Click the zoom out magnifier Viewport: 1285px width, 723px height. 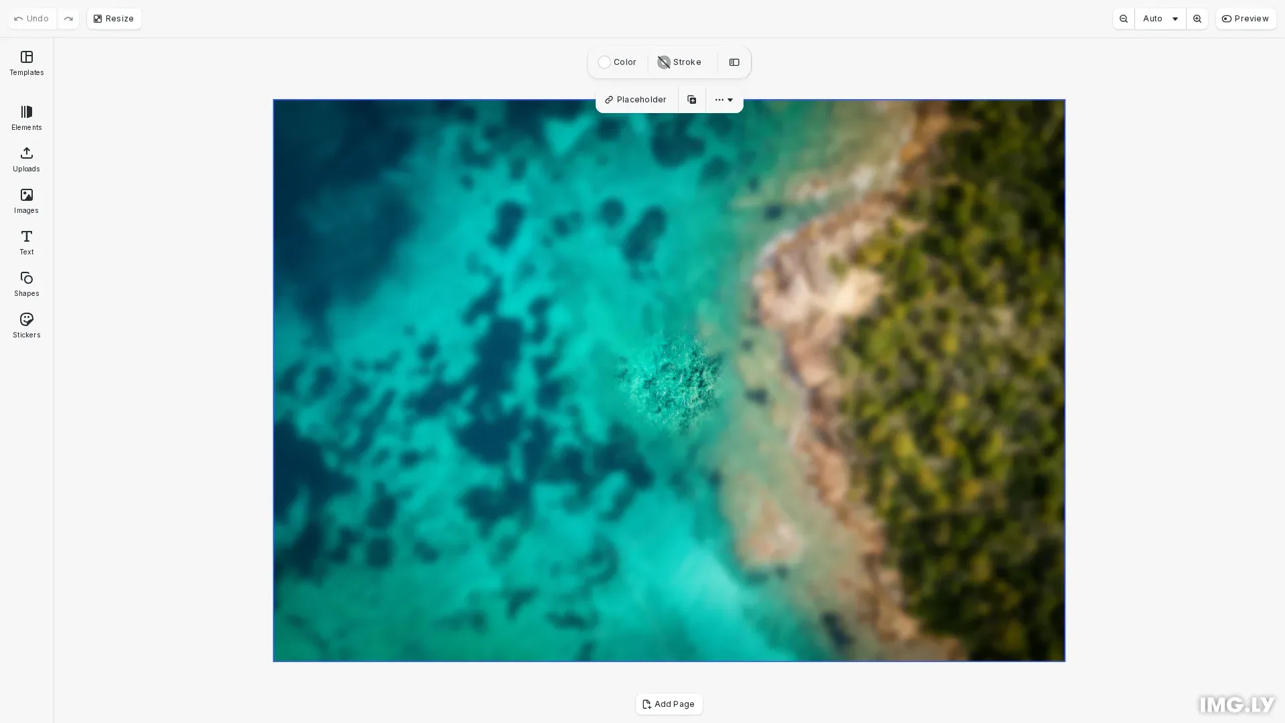click(1124, 19)
